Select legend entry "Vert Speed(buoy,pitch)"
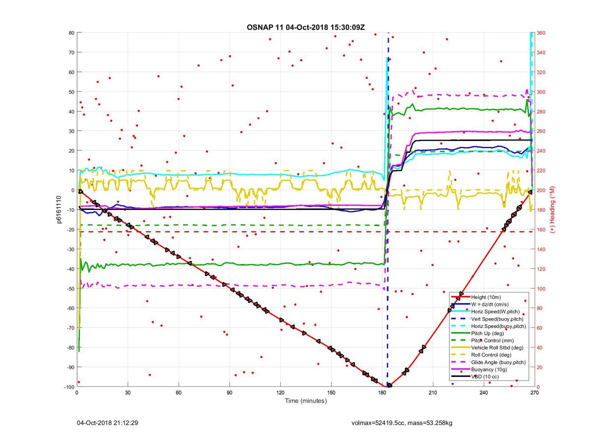The image size is (591, 435). point(498,319)
